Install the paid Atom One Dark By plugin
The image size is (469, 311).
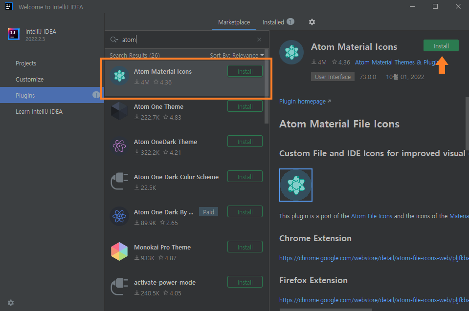click(245, 212)
